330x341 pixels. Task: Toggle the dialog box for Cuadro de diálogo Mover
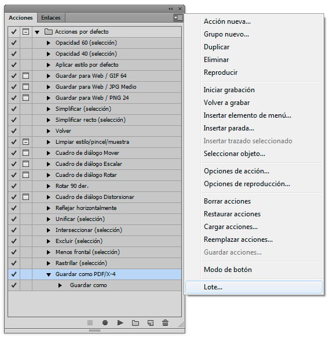pos(26,153)
